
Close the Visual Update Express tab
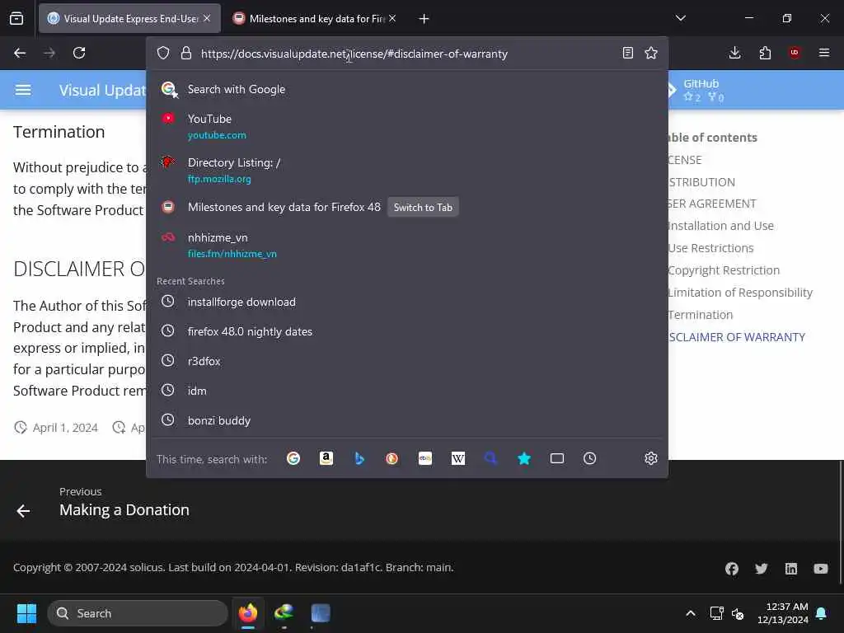pyautogui.click(x=207, y=18)
